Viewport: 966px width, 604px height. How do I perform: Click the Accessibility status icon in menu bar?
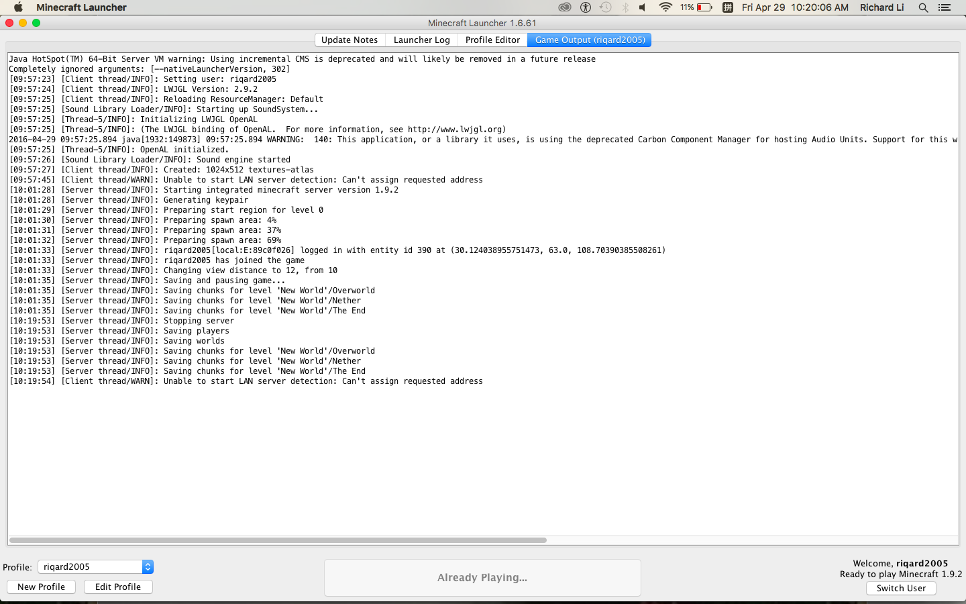[x=586, y=7]
